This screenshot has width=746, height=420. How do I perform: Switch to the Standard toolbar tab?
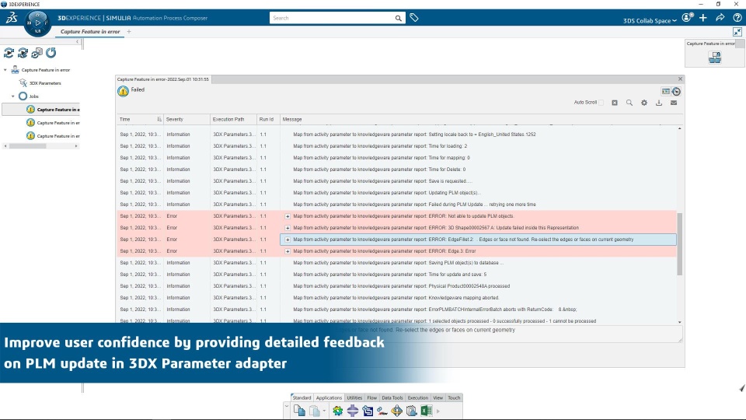tap(302, 397)
